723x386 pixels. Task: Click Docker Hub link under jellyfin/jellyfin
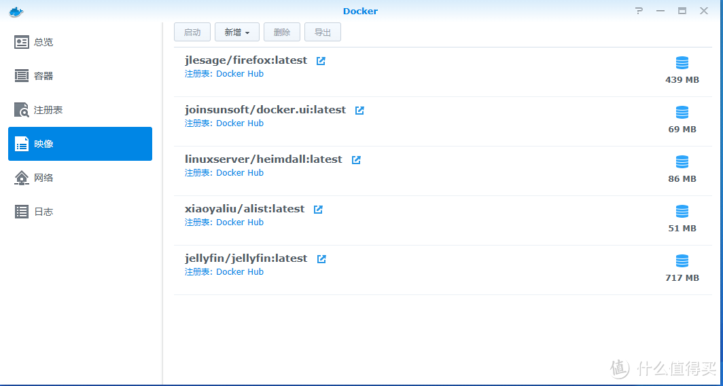point(240,272)
